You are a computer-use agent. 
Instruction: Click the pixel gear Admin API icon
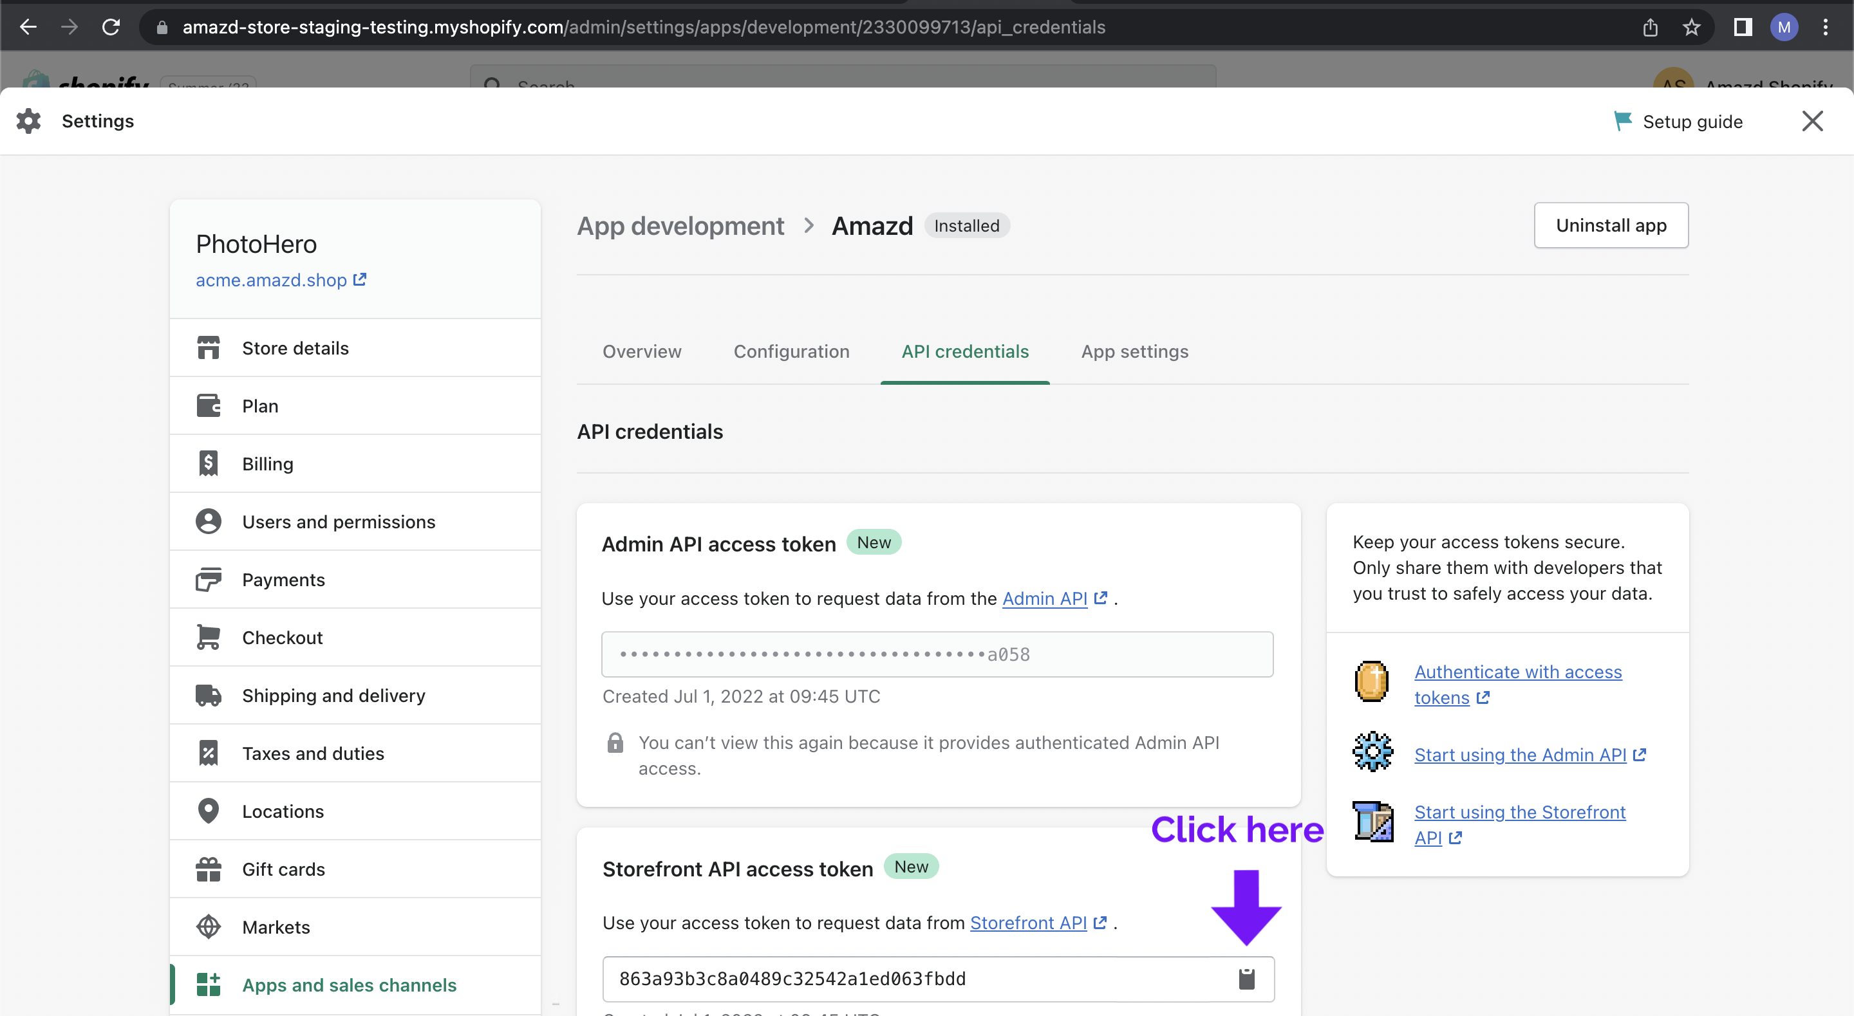click(1372, 752)
